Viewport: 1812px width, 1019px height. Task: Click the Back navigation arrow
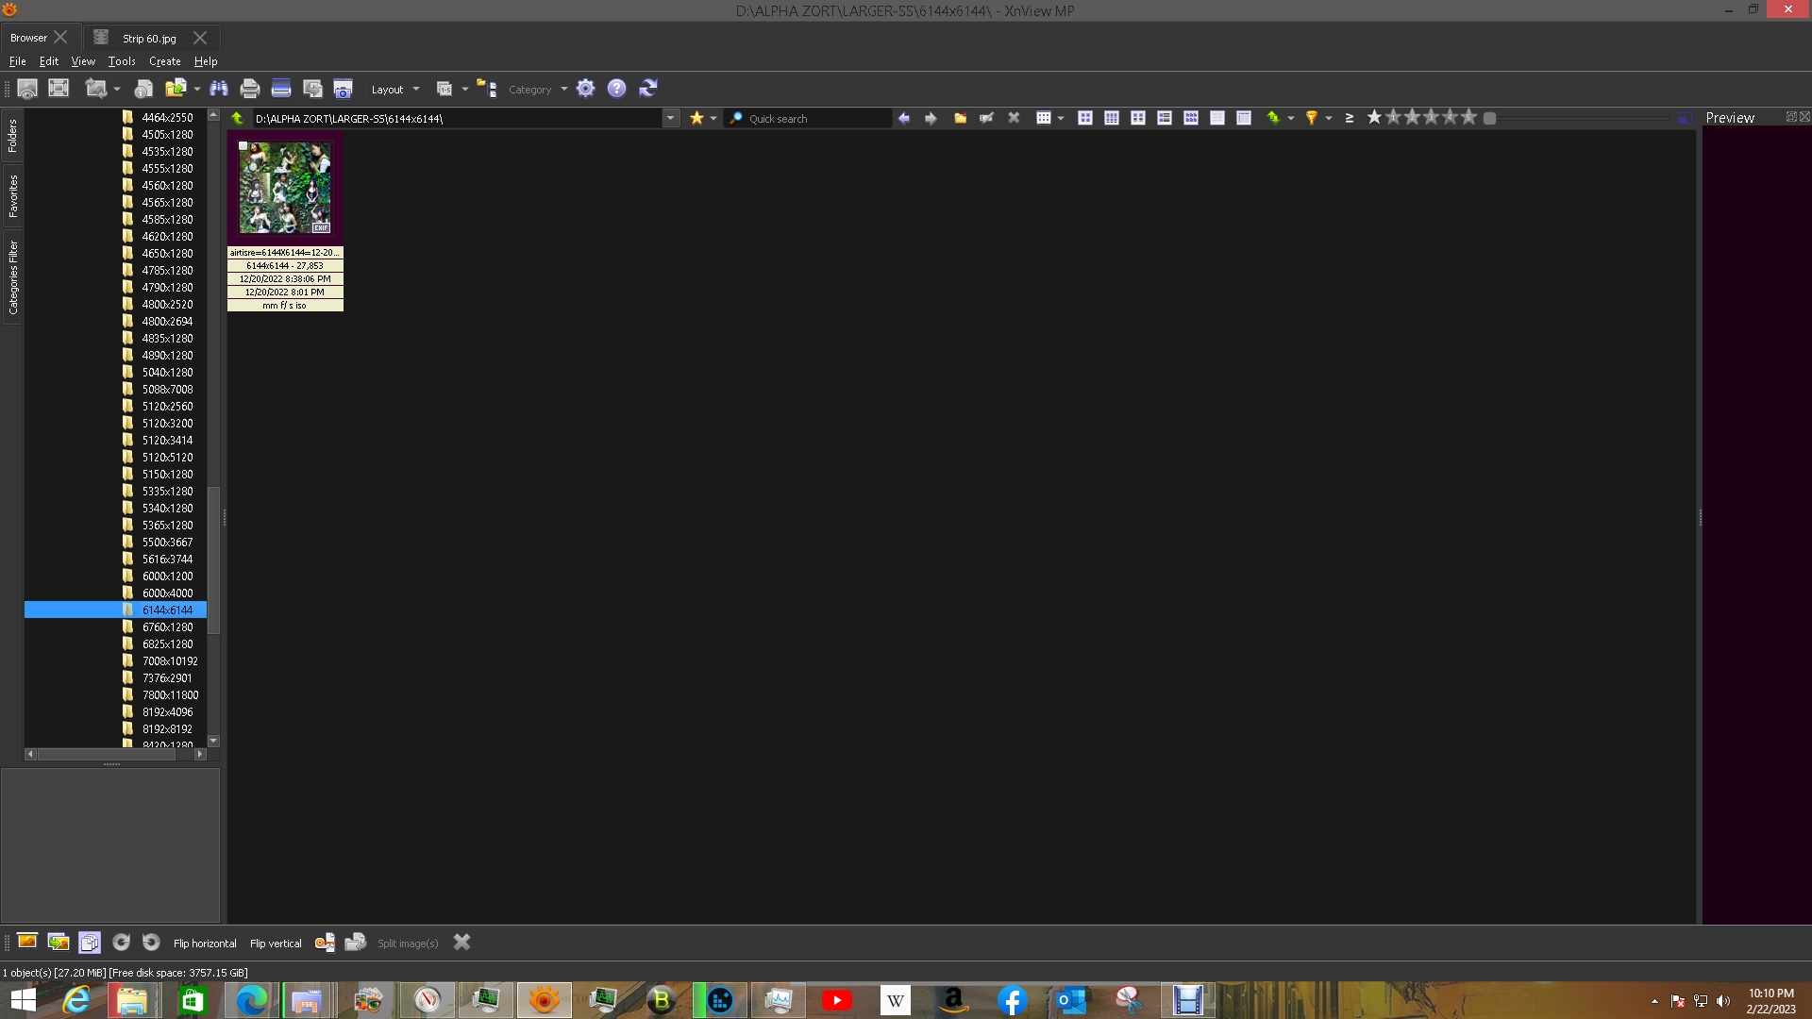click(x=904, y=118)
